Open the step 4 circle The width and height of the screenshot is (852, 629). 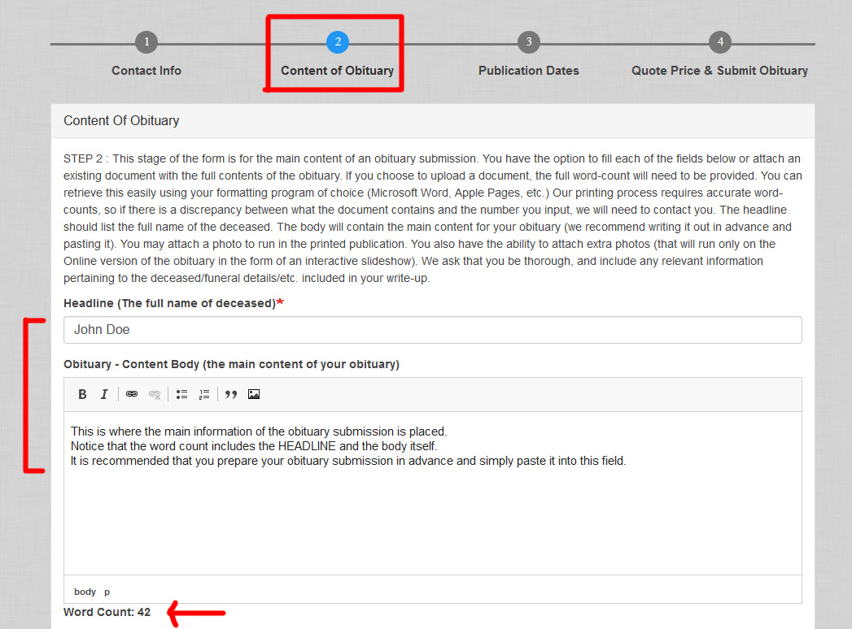[x=720, y=42]
